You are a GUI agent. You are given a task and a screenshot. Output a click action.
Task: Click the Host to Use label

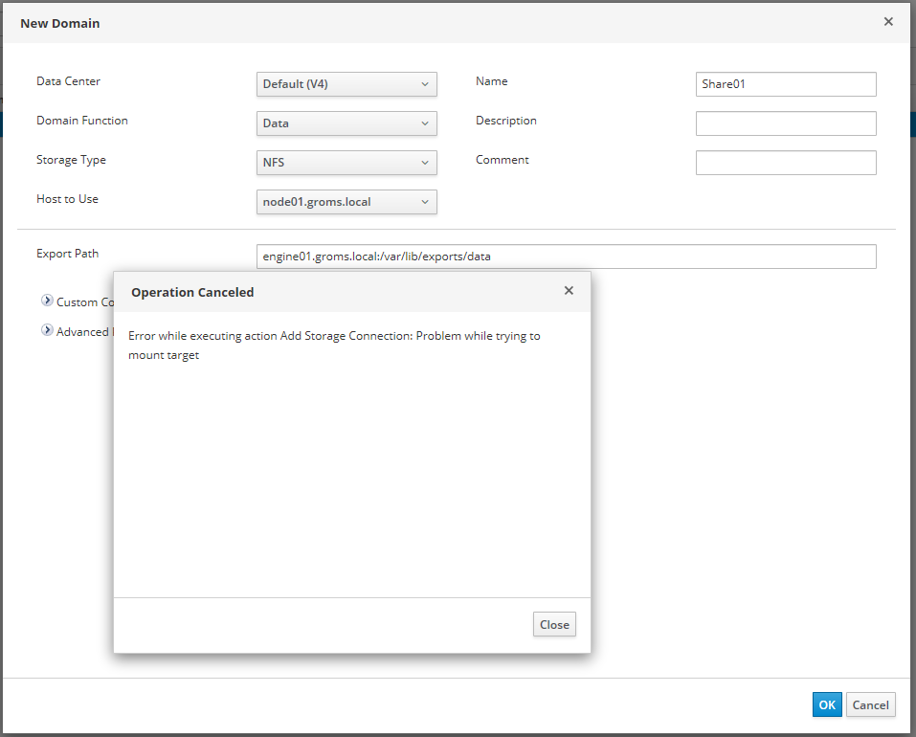[67, 199]
